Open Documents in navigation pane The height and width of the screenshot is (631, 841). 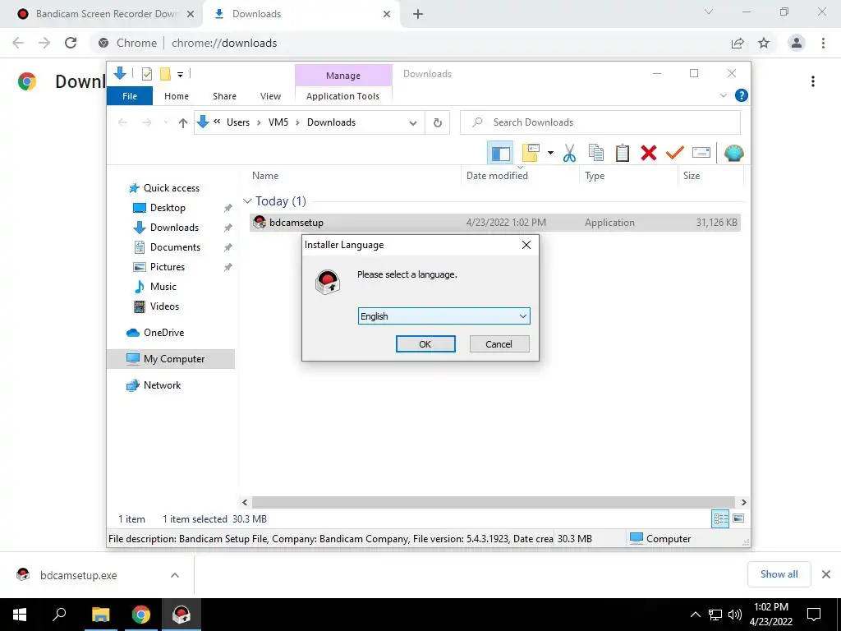coord(175,247)
